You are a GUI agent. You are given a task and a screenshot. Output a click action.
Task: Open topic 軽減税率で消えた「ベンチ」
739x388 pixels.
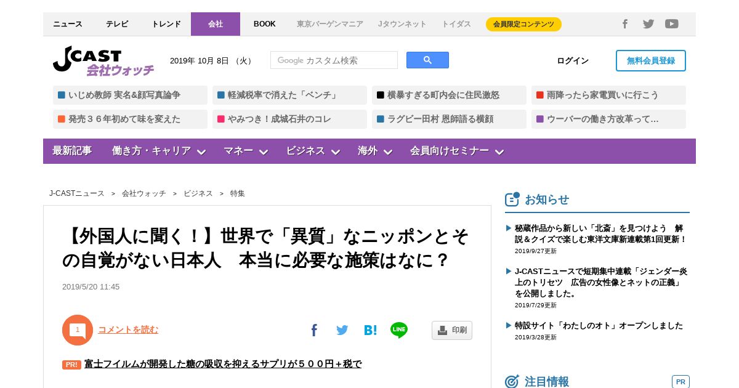(x=289, y=95)
